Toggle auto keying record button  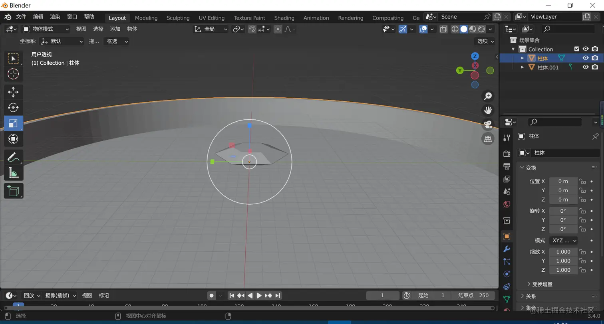tap(212, 295)
